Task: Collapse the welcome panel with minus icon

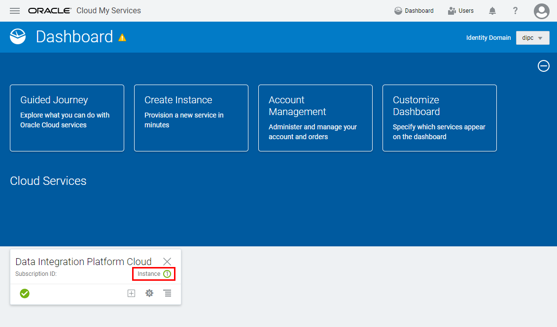Action: coord(544,66)
